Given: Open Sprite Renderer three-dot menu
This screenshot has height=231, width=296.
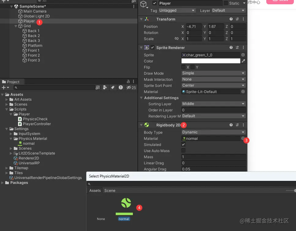Looking at the screenshot, I should 243,47.
